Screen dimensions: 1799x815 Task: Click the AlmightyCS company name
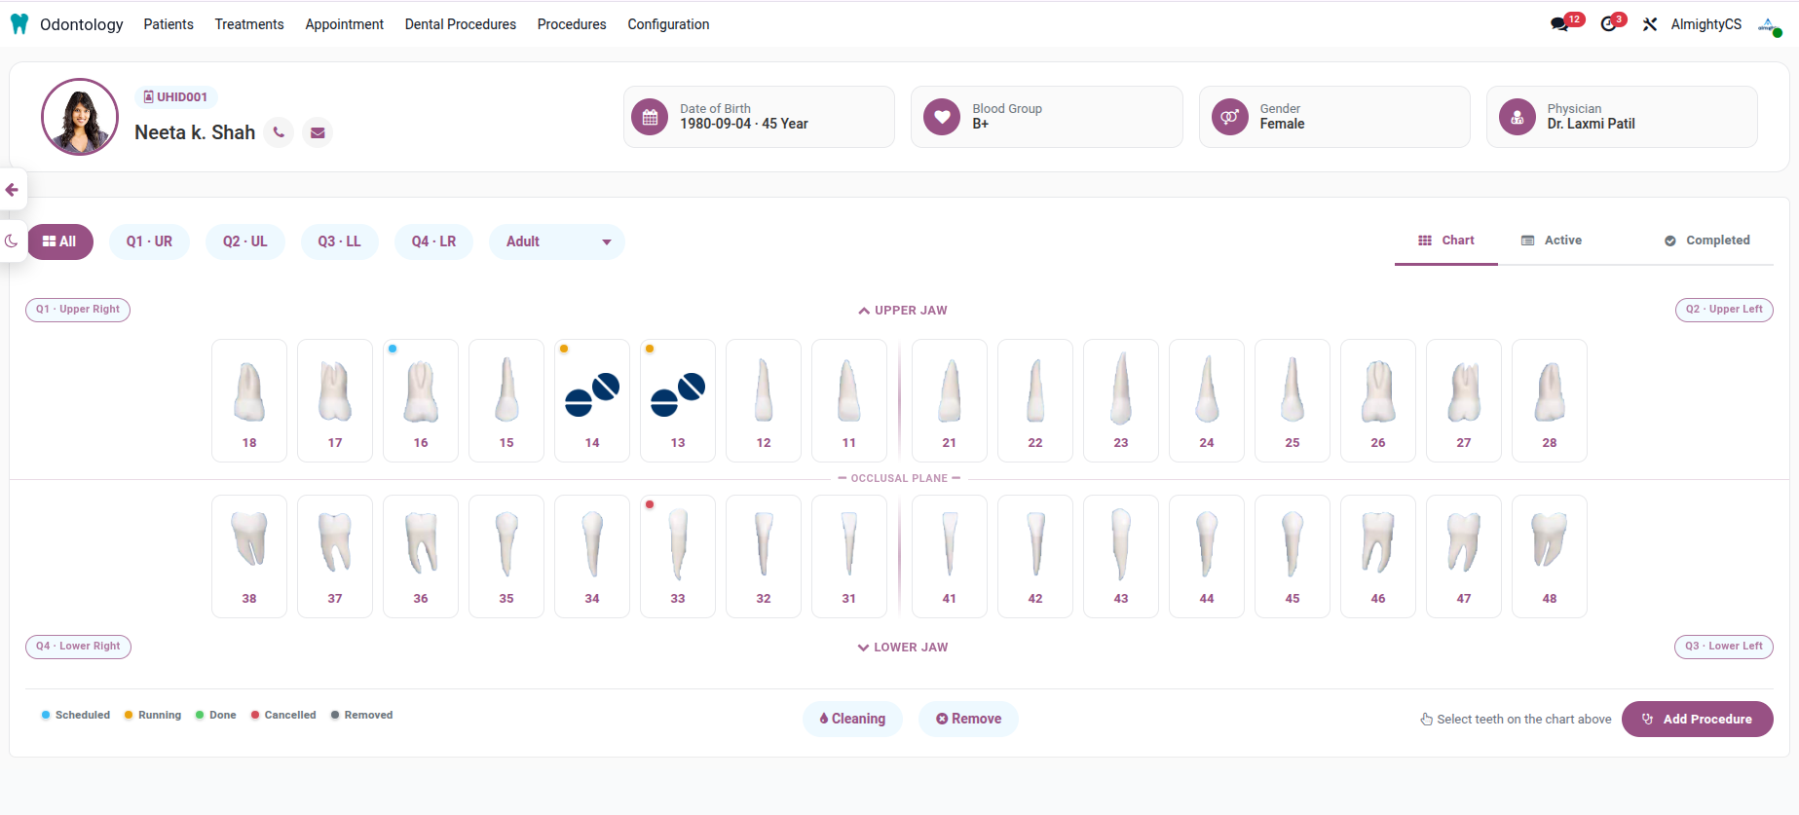click(x=1706, y=24)
